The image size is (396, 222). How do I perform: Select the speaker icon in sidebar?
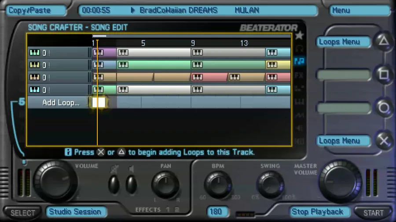[299, 128]
